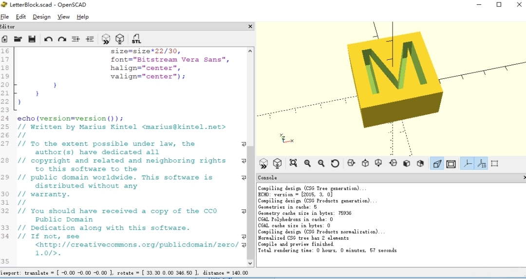Click the editor vertical scrollbar down arrow

250,263
